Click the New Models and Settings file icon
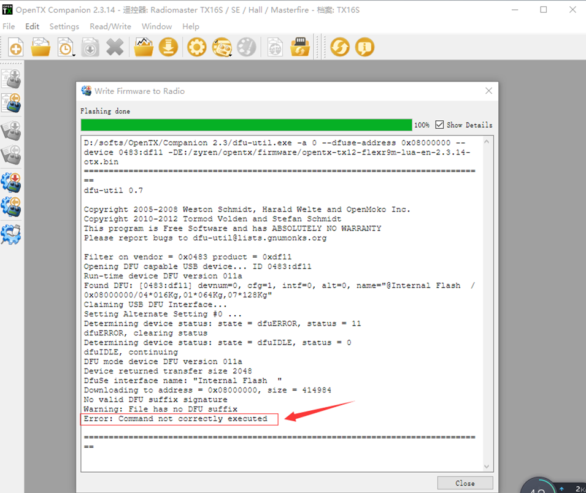Viewport: 586px width, 493px height. point(15,47)
